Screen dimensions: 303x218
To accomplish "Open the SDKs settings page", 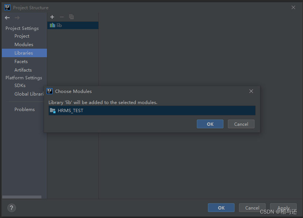I will coord(20,85).
